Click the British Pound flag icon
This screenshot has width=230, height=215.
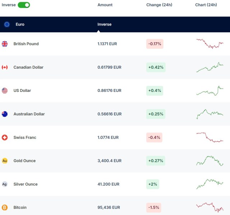[x=5, y=44]
